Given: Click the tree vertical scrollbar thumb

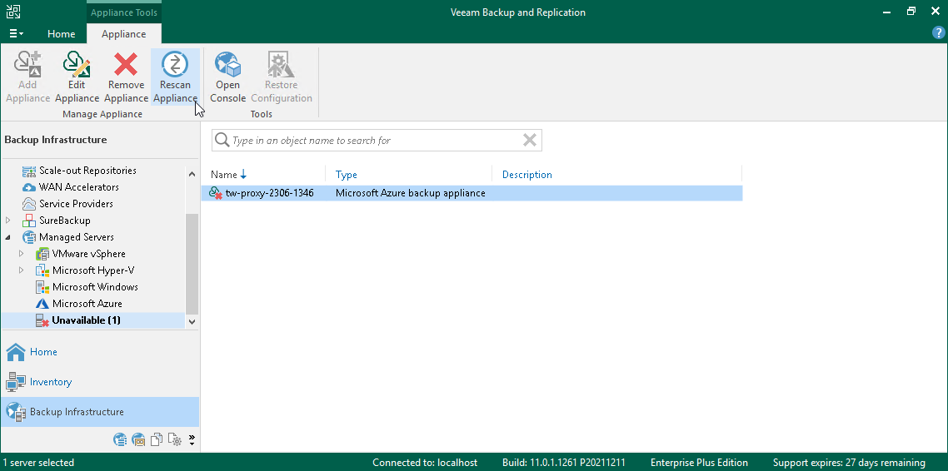Looking at the screenshot, I should [x=192, y=264].
